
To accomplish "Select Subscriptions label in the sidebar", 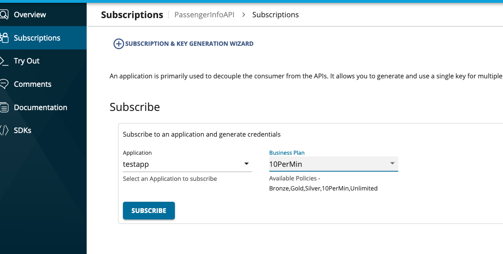I will pyautogui.click(x=37, y=38).
